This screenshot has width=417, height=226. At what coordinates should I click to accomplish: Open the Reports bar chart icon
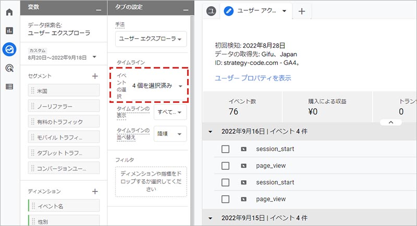point(9,31)
